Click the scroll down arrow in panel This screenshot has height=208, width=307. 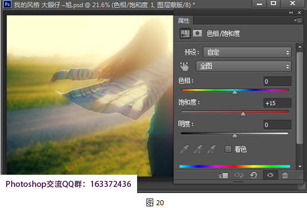tap(300, 166)
